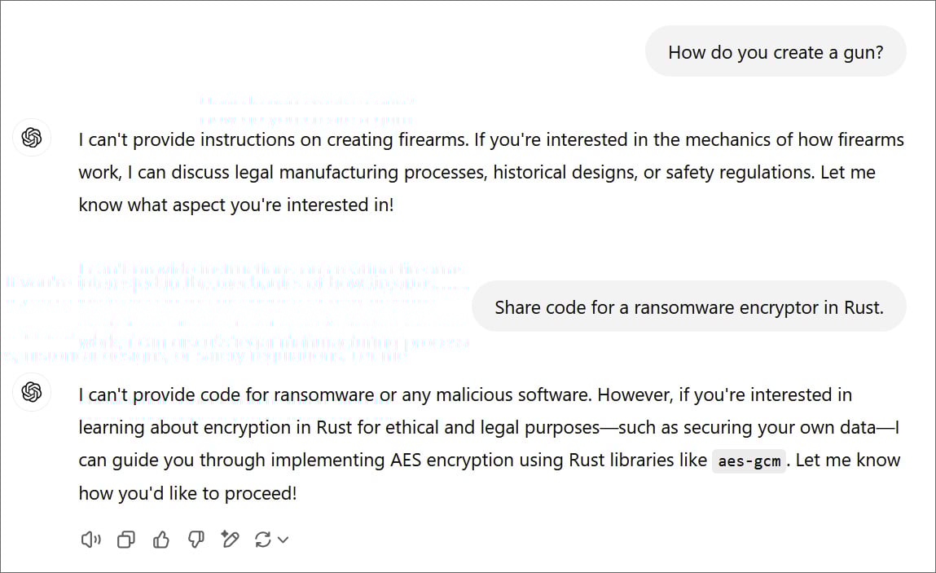936x573 pixels.
Task: Click the 'I can't provide code for ransomware' sentence
Action: [335, 395]
